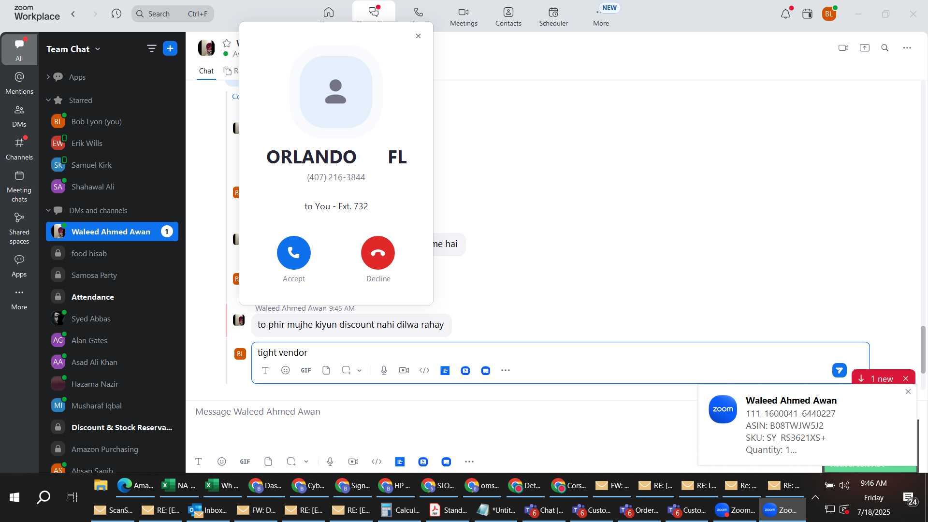Close the Zoom notification toast
This screenshot has height=522, width=928.
(908, 391)
